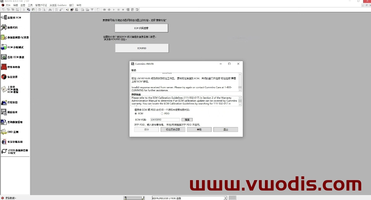371x200 pixels.
Task: Select the ECM radio button
Action: (136, 114)
